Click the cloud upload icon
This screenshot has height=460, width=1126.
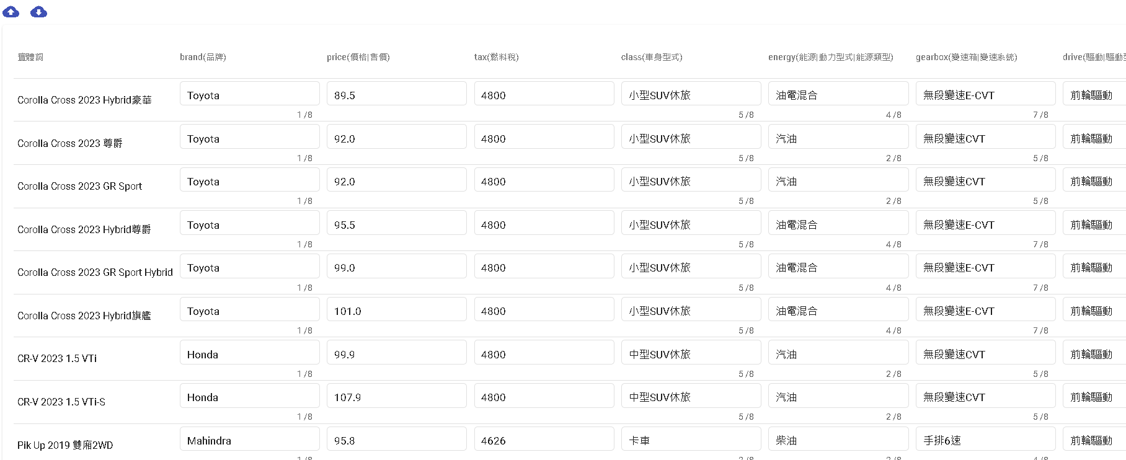pos(11,12)
